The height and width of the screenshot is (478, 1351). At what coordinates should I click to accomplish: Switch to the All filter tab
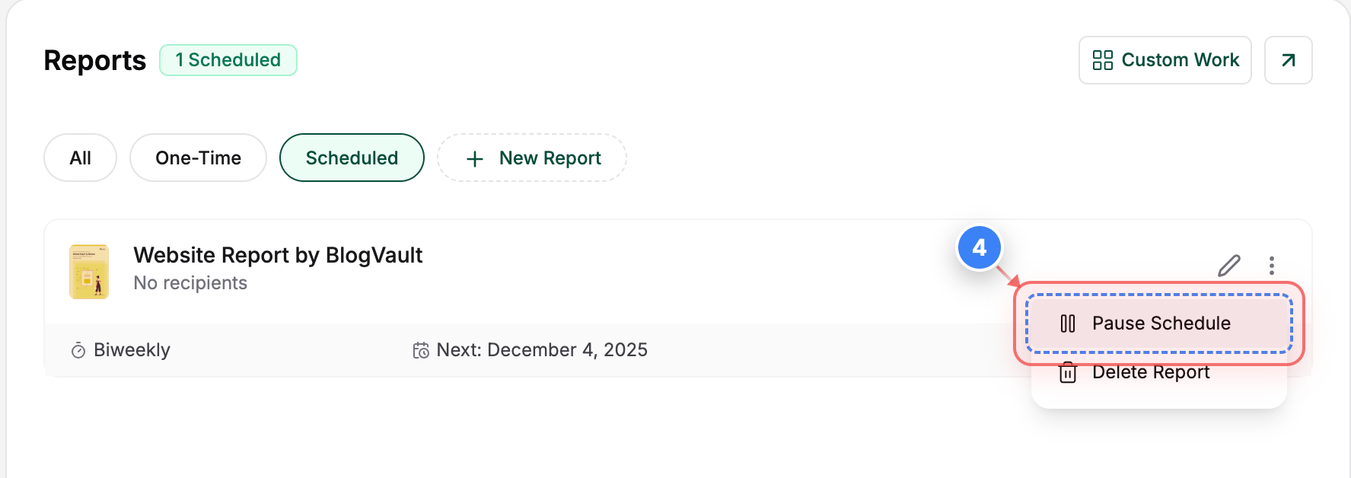coord(80,158)
